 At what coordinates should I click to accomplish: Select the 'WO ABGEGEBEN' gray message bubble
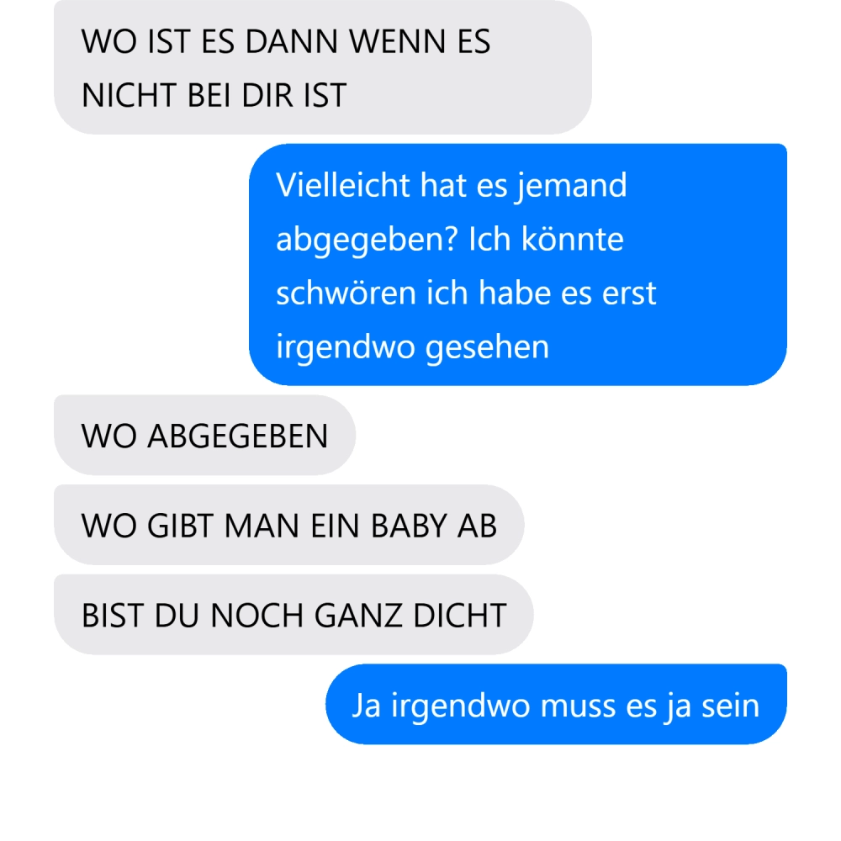point(205,435)
